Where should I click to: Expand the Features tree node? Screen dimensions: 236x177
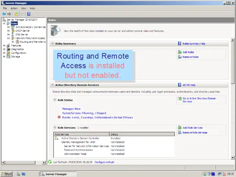click(4, 45)
